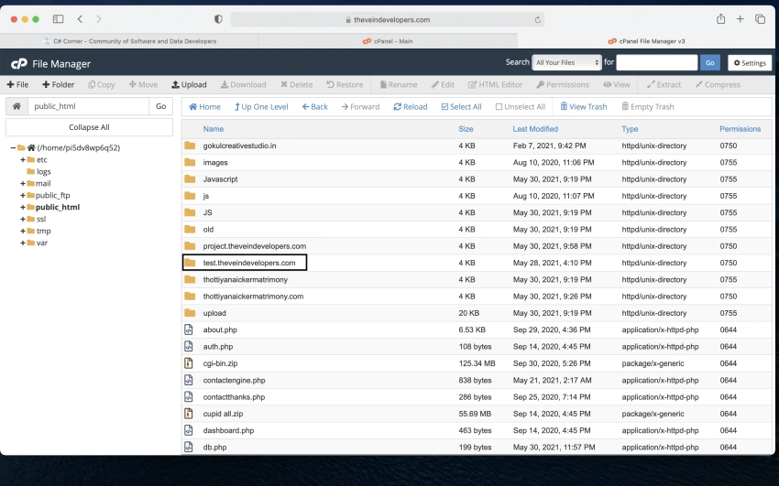Click the public_html path input field
The width and height of the screenshot is (779, 486).
(x=88, y=106)
